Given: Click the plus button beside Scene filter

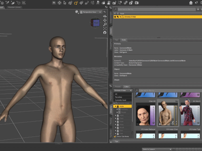Looking at the screenshot, I should coord(198,9).
